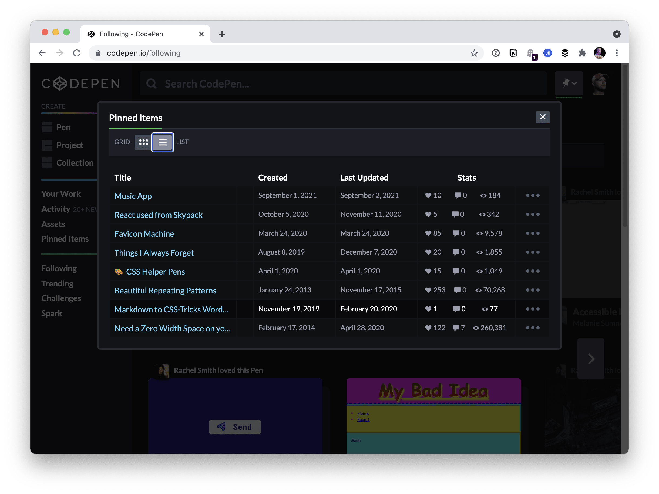Image resolution: width=659 pixels, height=494 pixels.
Task: Open the Collection creator icon
Action: coord(47,163)
